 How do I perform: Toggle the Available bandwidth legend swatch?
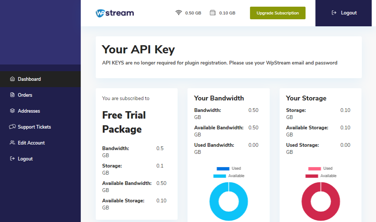tap(220, 176)
